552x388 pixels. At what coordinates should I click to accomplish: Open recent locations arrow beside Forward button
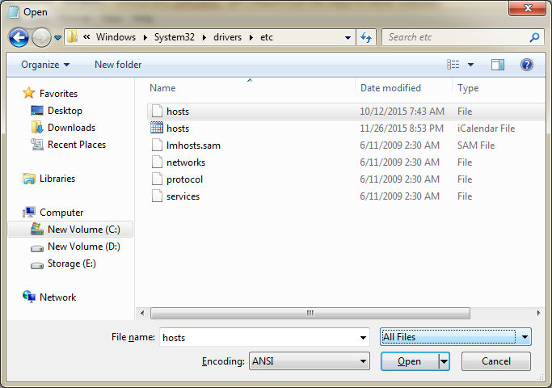coord(57,37)
